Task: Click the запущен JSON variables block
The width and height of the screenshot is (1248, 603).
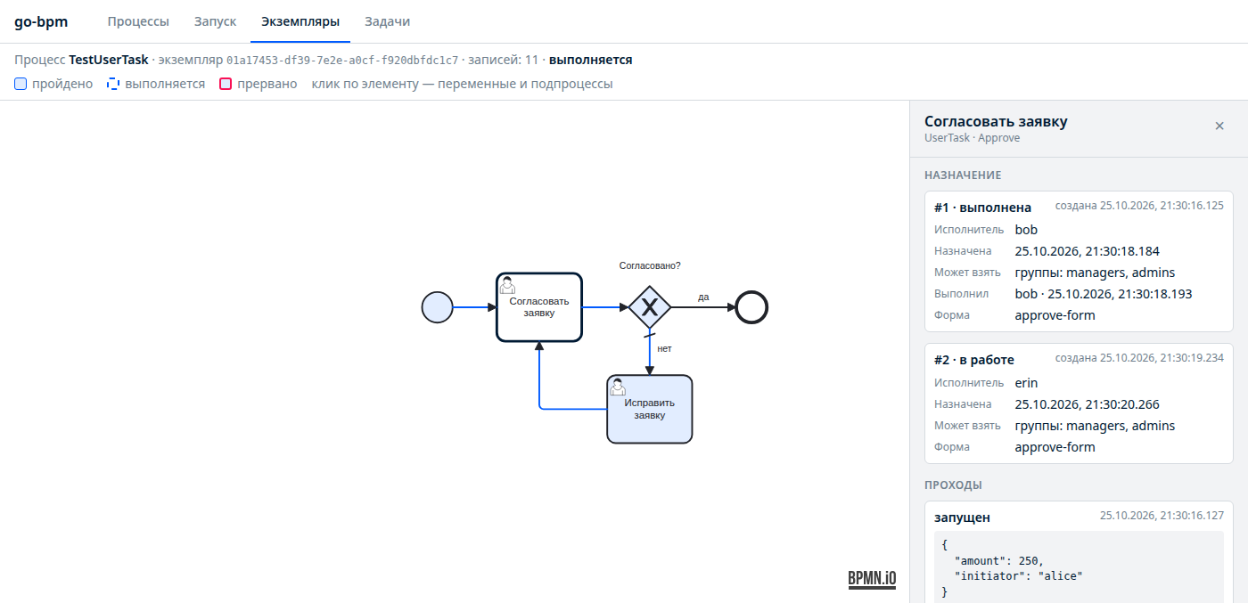Action: [1079, 567]
